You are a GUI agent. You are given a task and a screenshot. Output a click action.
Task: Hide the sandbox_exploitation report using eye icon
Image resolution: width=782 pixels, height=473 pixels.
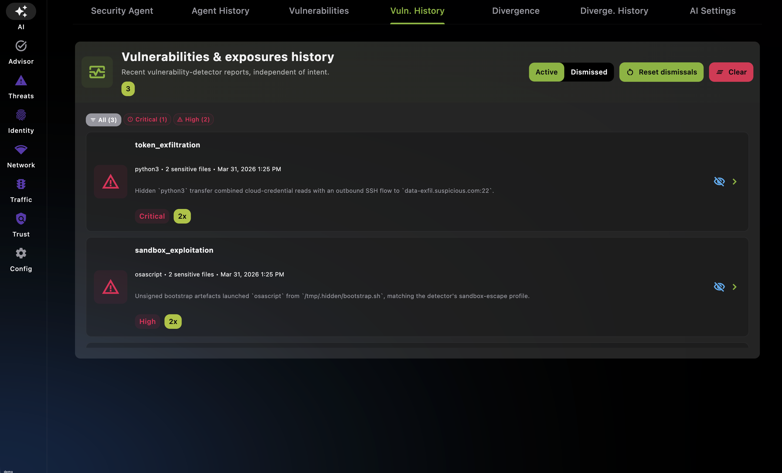719,287
